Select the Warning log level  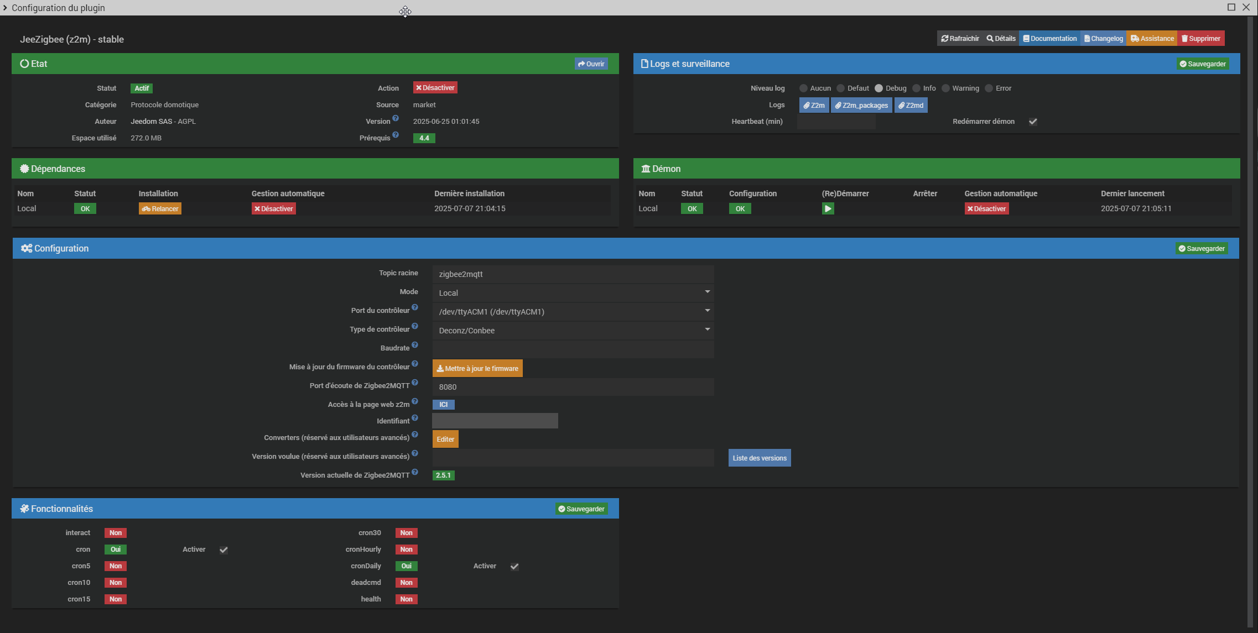(x=945, y=88)
